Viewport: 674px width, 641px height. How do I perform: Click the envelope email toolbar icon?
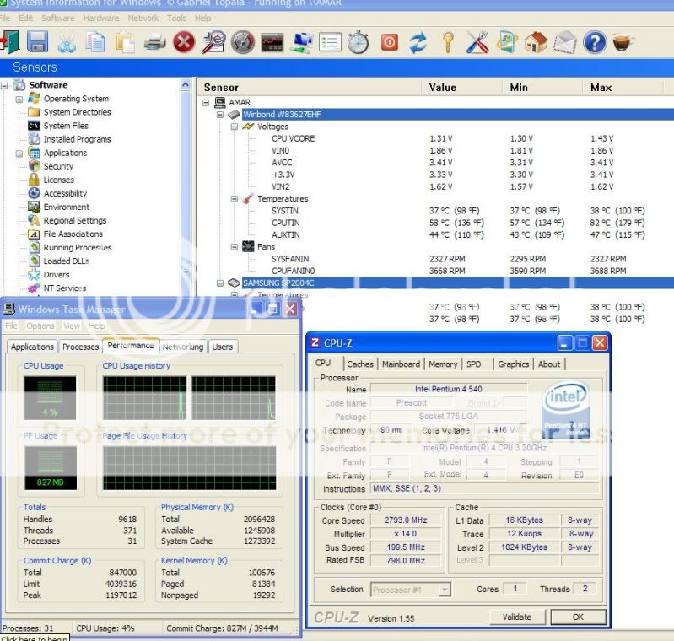point(565,42)
